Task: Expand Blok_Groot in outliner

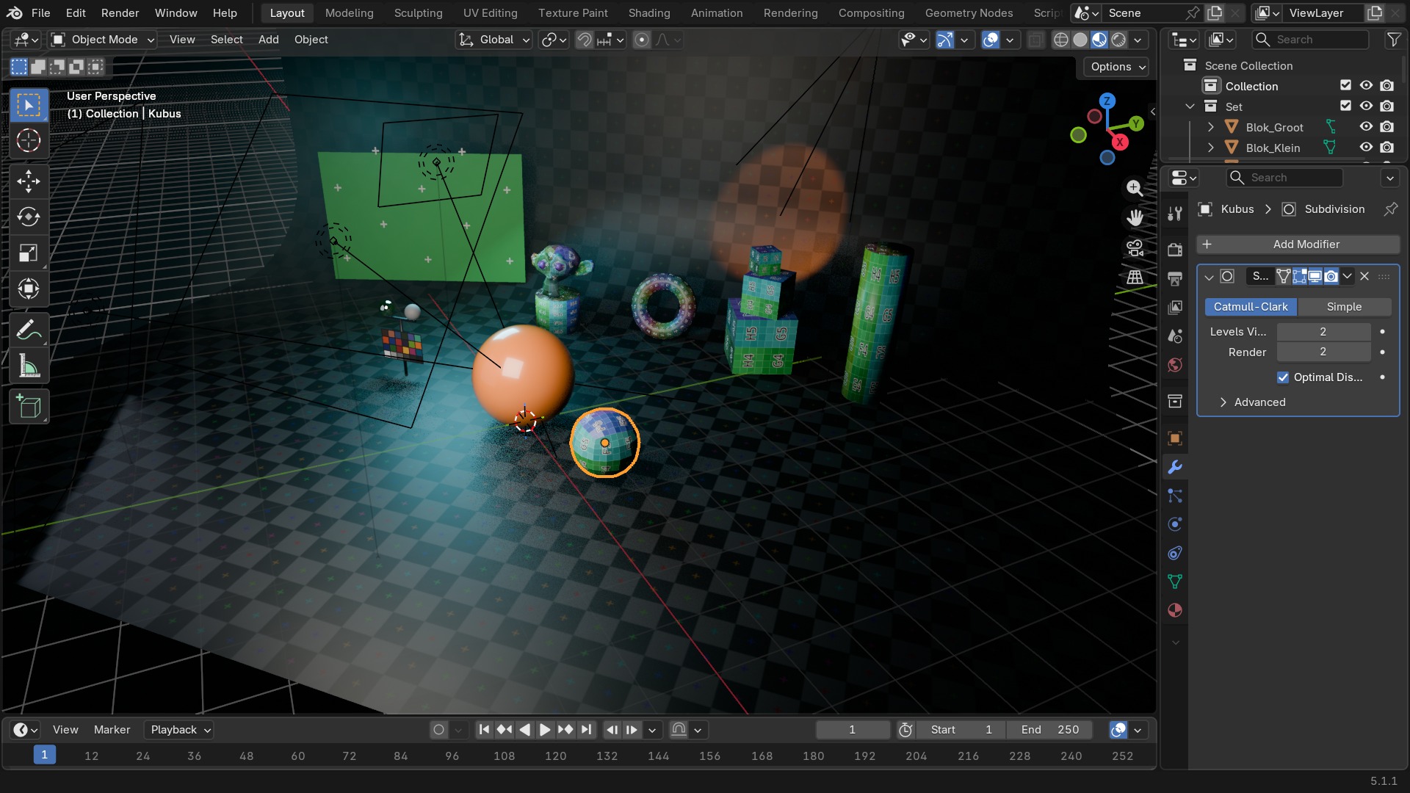Action: pos(1210,127)
